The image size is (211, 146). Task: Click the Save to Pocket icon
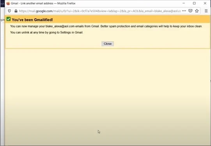pyautogui.click(x=190, y=11)
